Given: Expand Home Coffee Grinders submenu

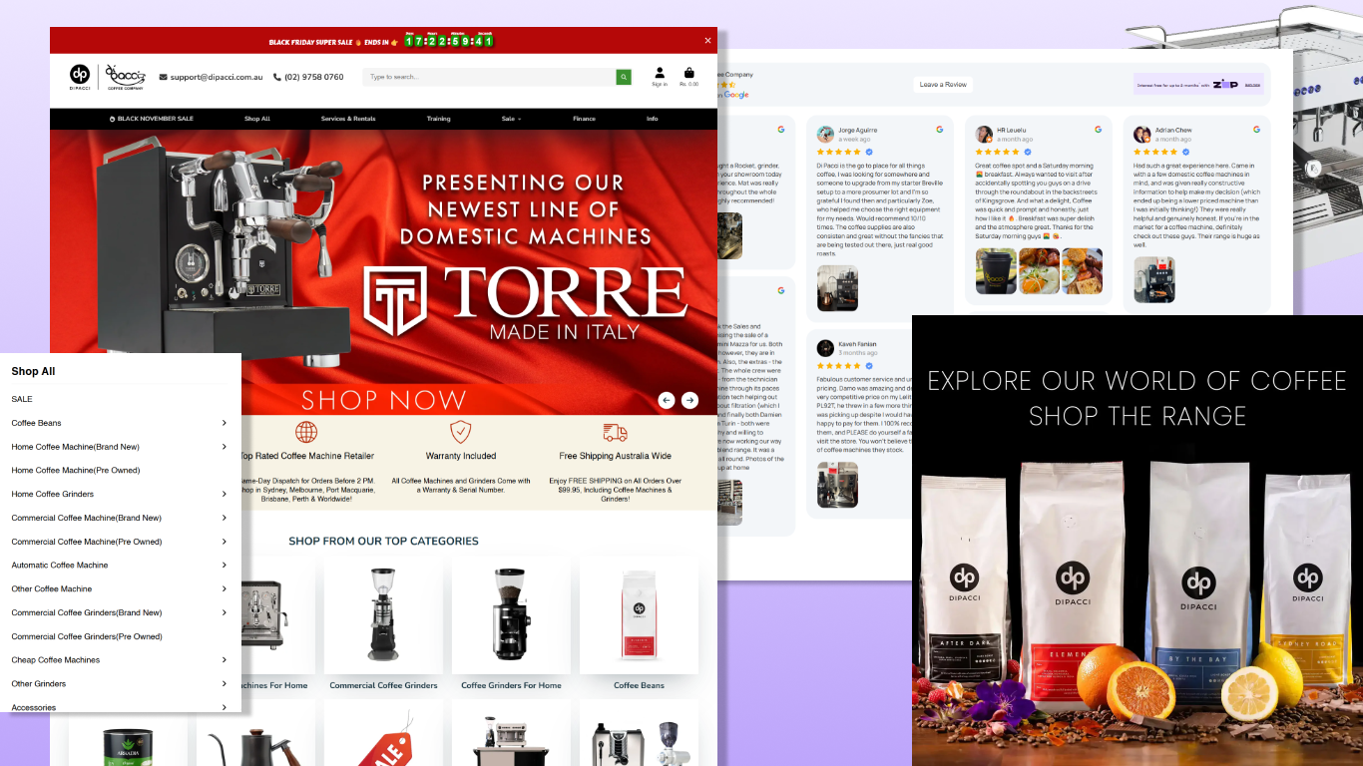Looking at the screenshot, I should [x=224, y=494].
